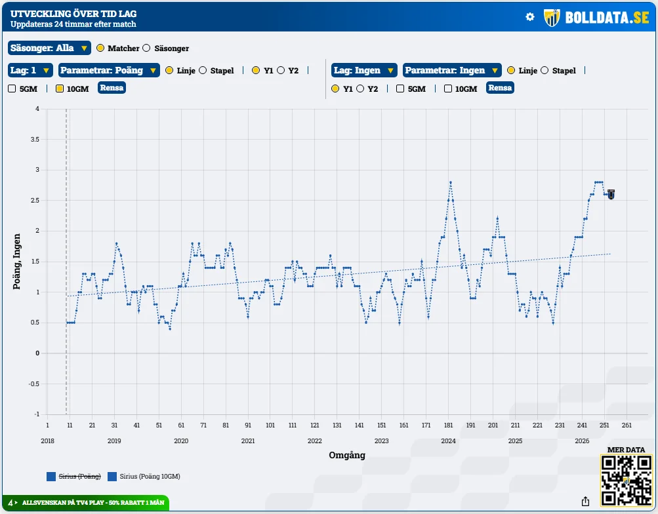Viewport: 658px width, 514px height.
Task: Click Sirius (Poäng) legend color swatch
Action: pyautogui.click(x=51, y=476)
